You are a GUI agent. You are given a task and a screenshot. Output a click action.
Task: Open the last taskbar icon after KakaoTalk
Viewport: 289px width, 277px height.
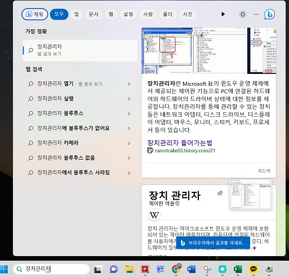click(x=269, y=269)
